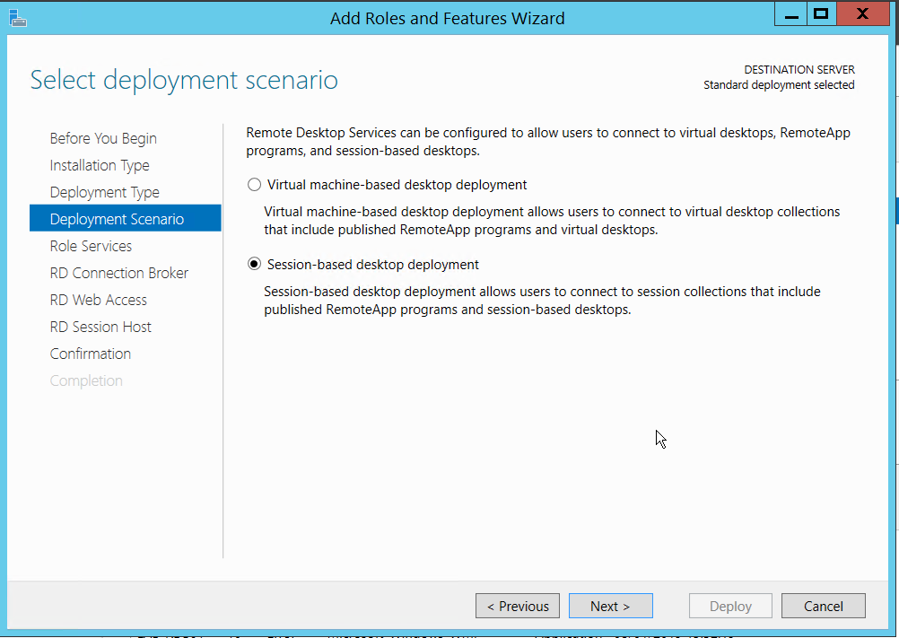Viewport: 899px width, 638px height.
Task: Open RD Connection Broker step
Action: (x=118, y=273)
